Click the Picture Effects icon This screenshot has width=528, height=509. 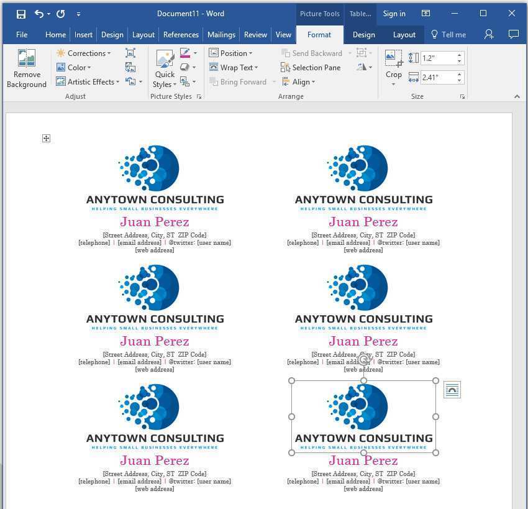click(185, 68)
